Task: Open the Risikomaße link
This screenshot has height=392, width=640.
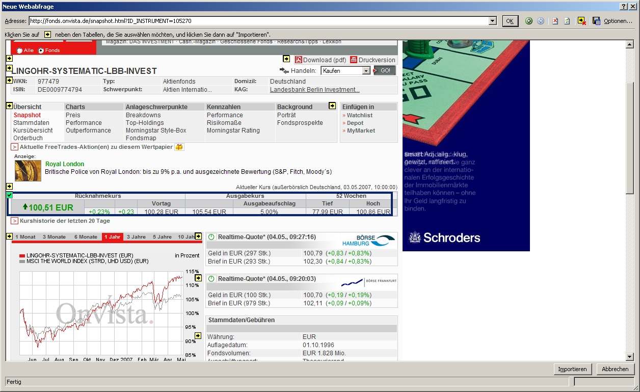Action: [x=224, y=123]
